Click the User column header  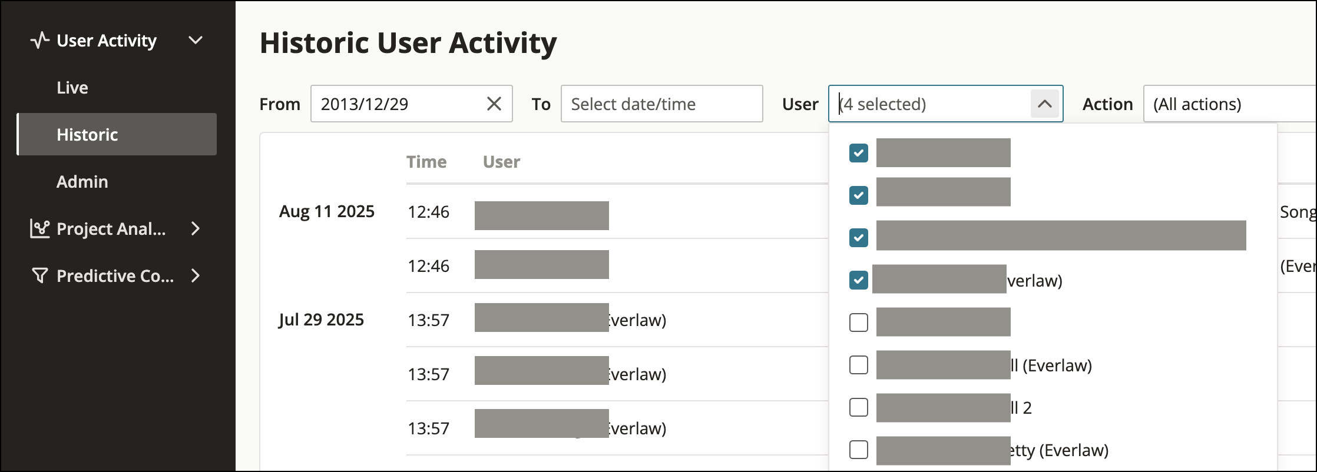click(502, 162)
